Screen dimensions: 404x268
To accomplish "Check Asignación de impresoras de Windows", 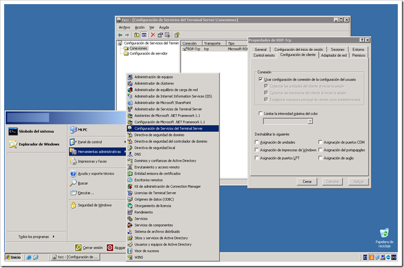I will tap(257, 150).
